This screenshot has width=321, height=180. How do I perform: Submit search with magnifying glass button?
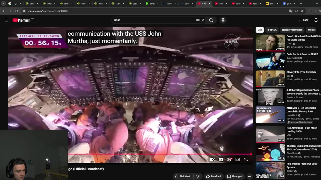(211, 20)
